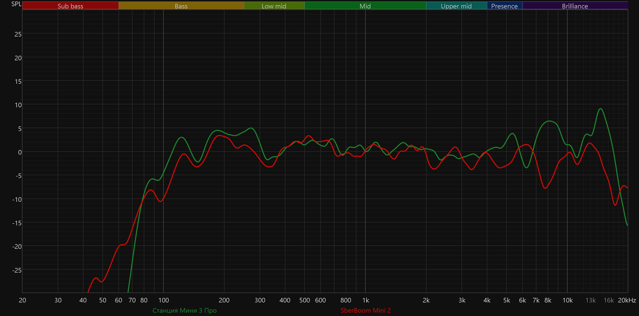This screenshot has width=639, height=316.
Task: Click the Bass frequency band header
Action: (x=181, y=6)
